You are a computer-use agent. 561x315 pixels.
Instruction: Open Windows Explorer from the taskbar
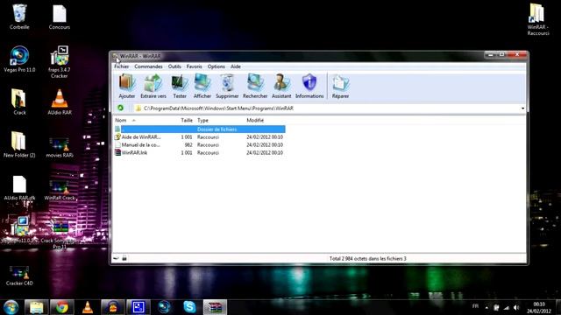[36, 307]
